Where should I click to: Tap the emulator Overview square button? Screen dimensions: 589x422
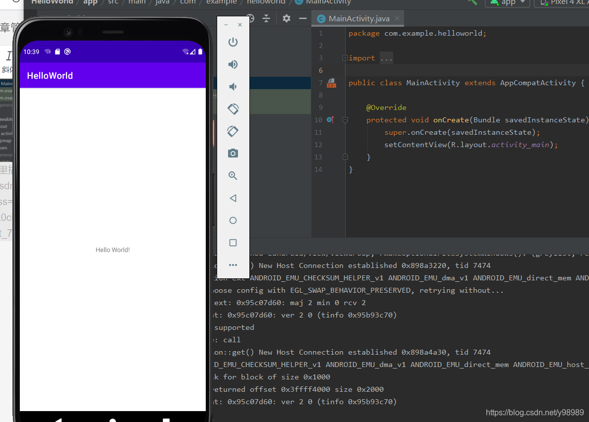coord(233,243)
